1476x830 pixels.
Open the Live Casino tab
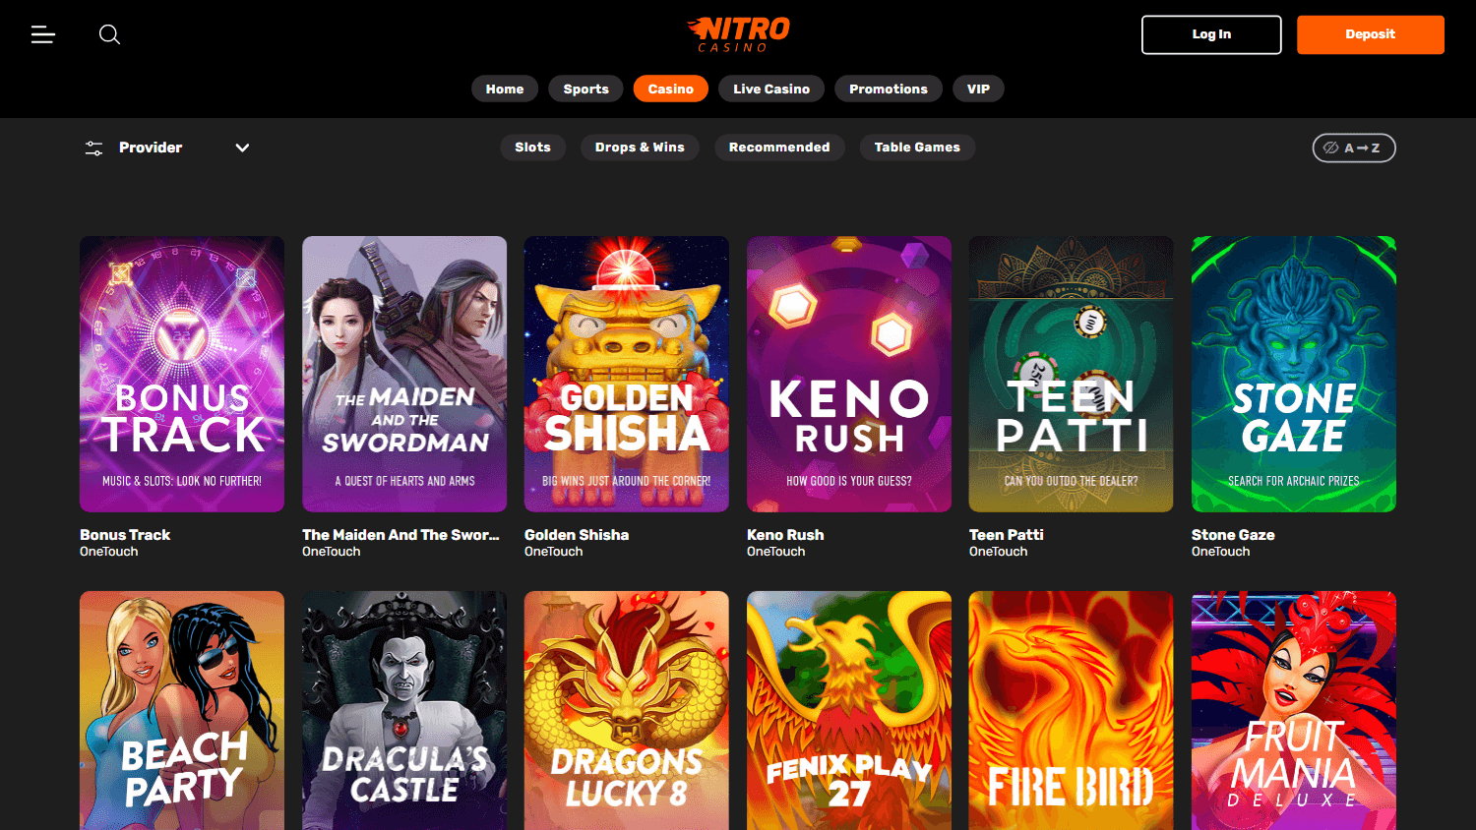771,89
